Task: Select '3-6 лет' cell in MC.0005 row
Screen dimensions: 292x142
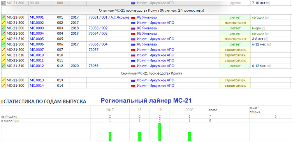Action: pyautogui.click(x=271, y=39)
